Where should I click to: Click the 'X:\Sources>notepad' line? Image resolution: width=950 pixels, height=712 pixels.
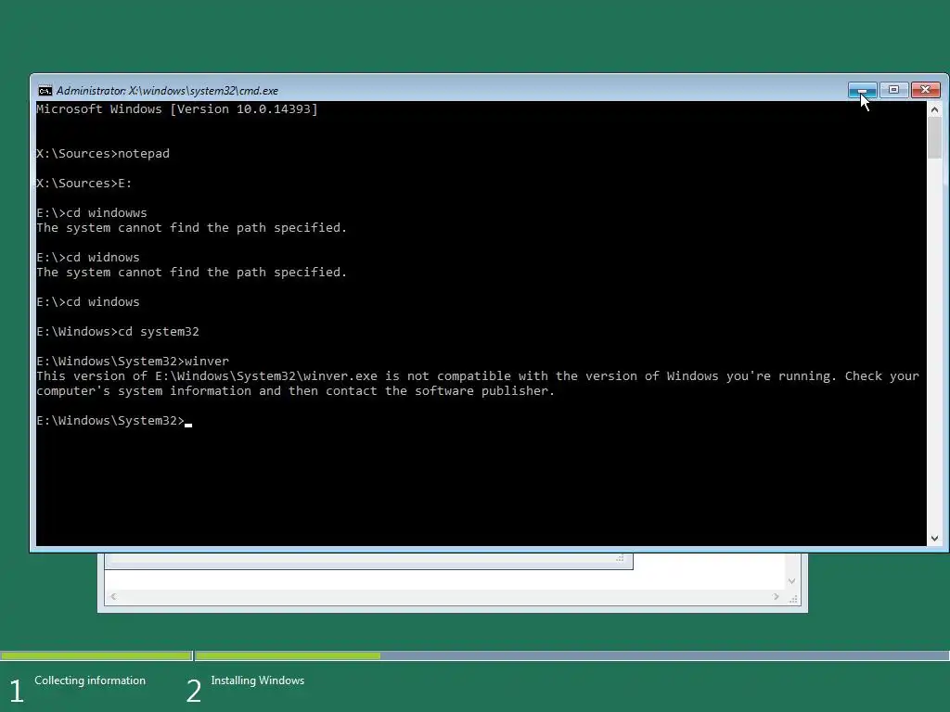point(103,154)
